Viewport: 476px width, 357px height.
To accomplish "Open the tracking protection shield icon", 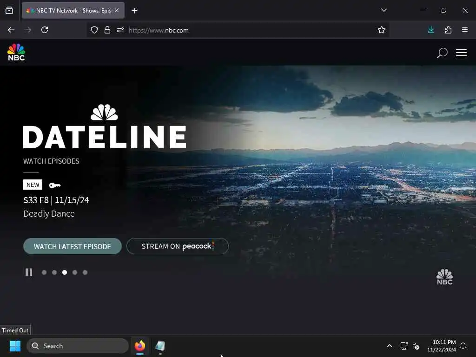I will (94, 30).
